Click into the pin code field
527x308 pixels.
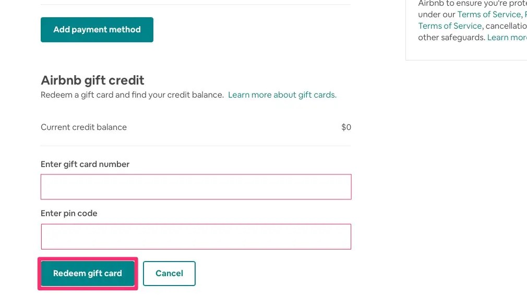tap(196, 236)
